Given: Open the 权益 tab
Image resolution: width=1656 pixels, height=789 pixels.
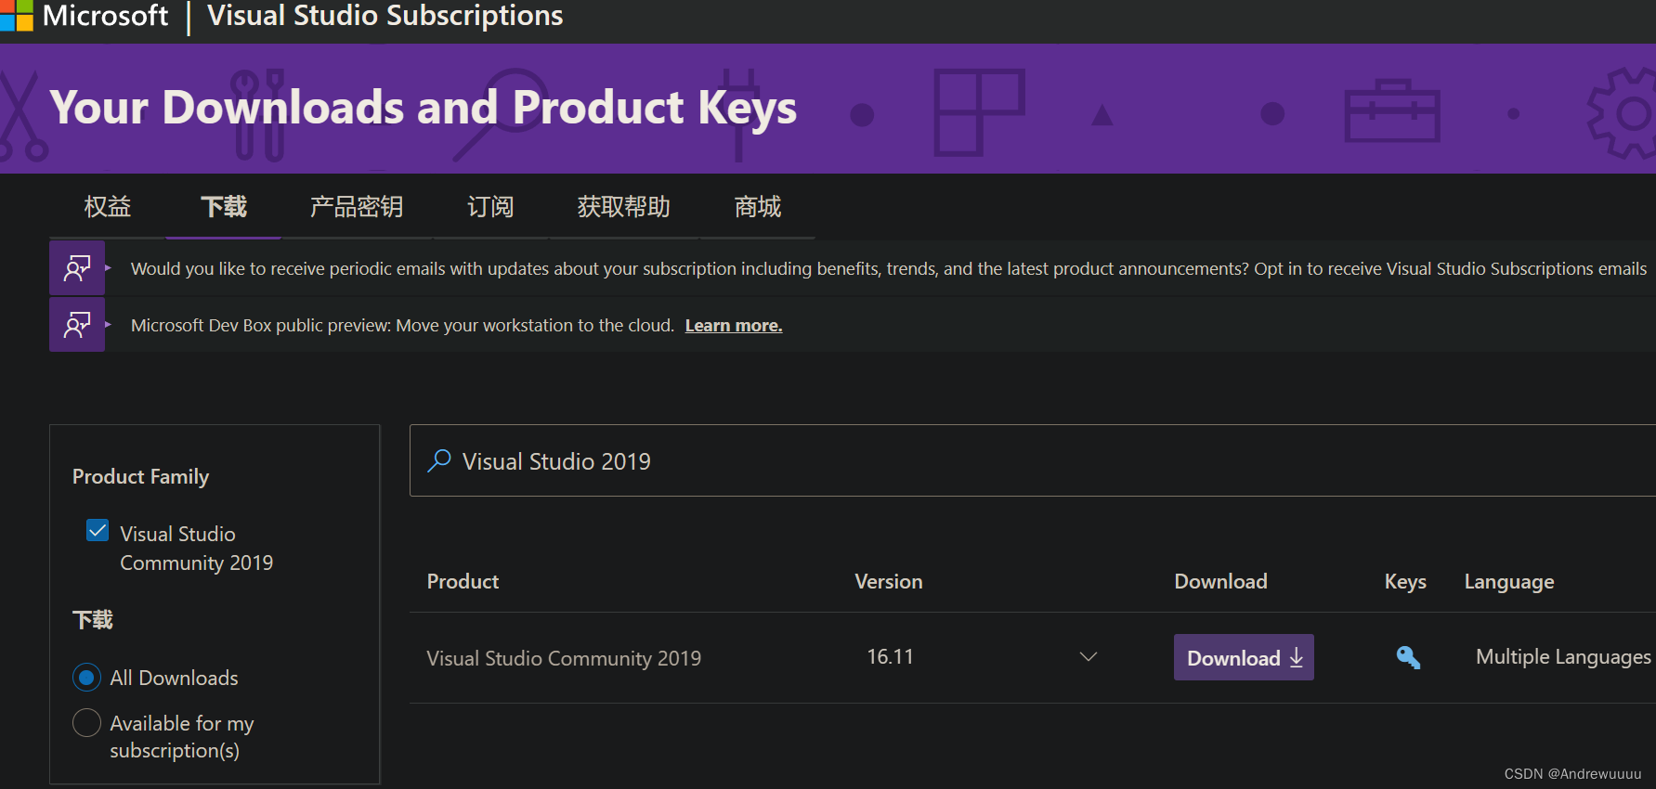Looking at the screenshot, I should coord(108,206).
